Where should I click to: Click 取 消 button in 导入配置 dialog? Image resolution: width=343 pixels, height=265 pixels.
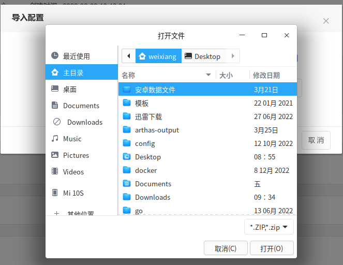coord(316,140)
